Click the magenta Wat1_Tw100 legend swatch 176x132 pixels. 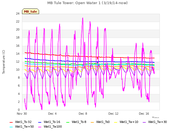pyautogui.click(x=40, y=127)
